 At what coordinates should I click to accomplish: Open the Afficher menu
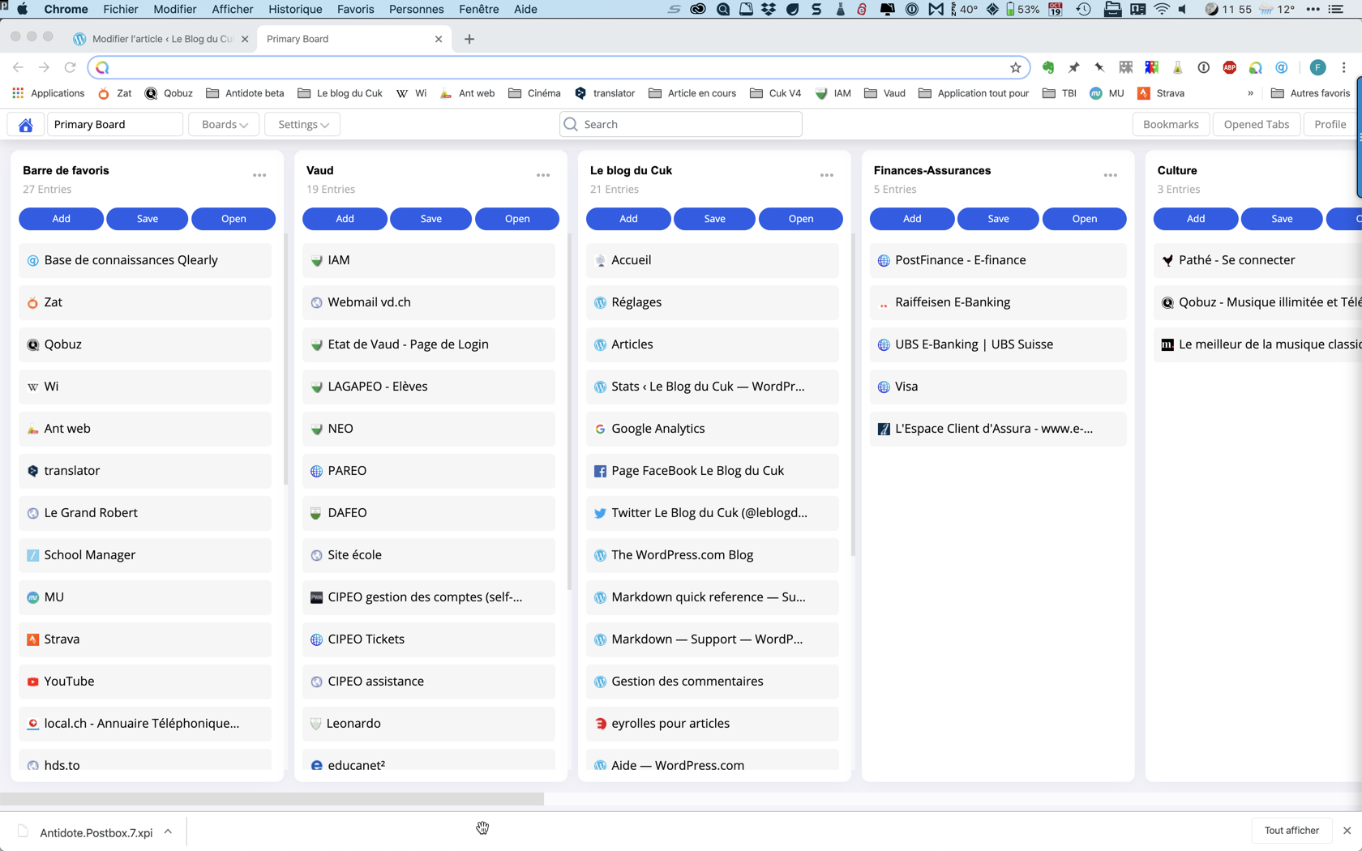click(232, 9)
